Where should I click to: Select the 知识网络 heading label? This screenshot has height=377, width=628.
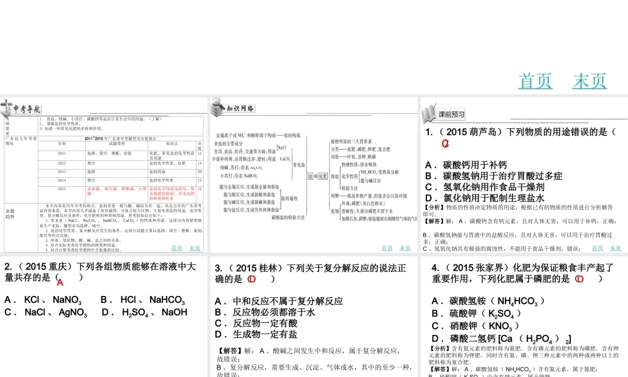[240, 108]
